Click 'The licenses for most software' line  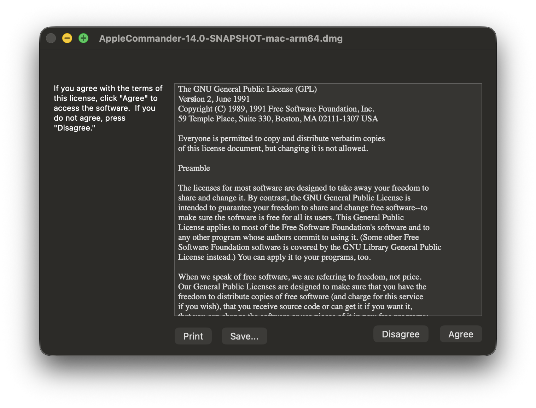click(x=303, y=188)
